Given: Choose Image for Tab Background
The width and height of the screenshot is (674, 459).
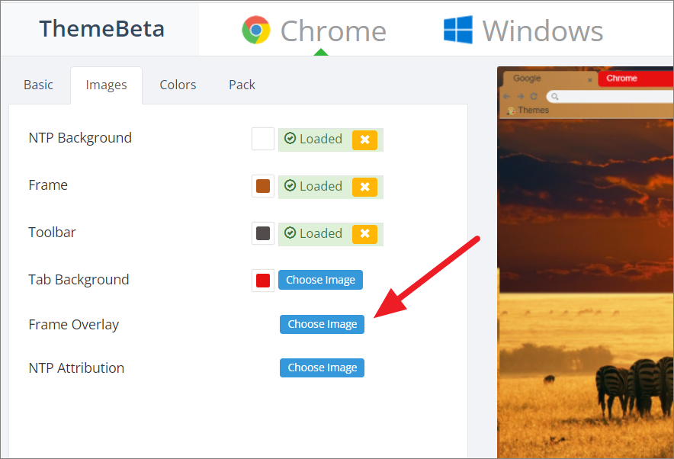Looking at the screenshot, I should [x=321, y=280].
